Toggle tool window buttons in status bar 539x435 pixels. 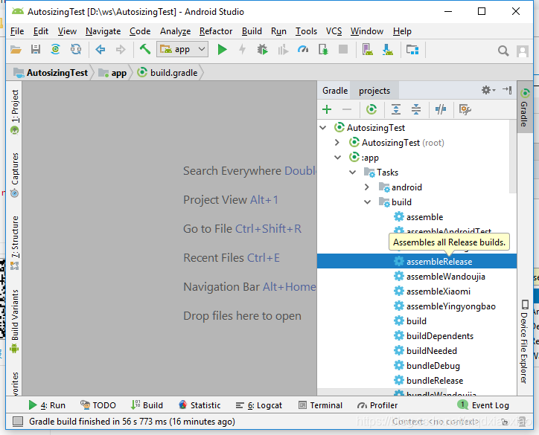pyautogui.click(x=18, y=422)
